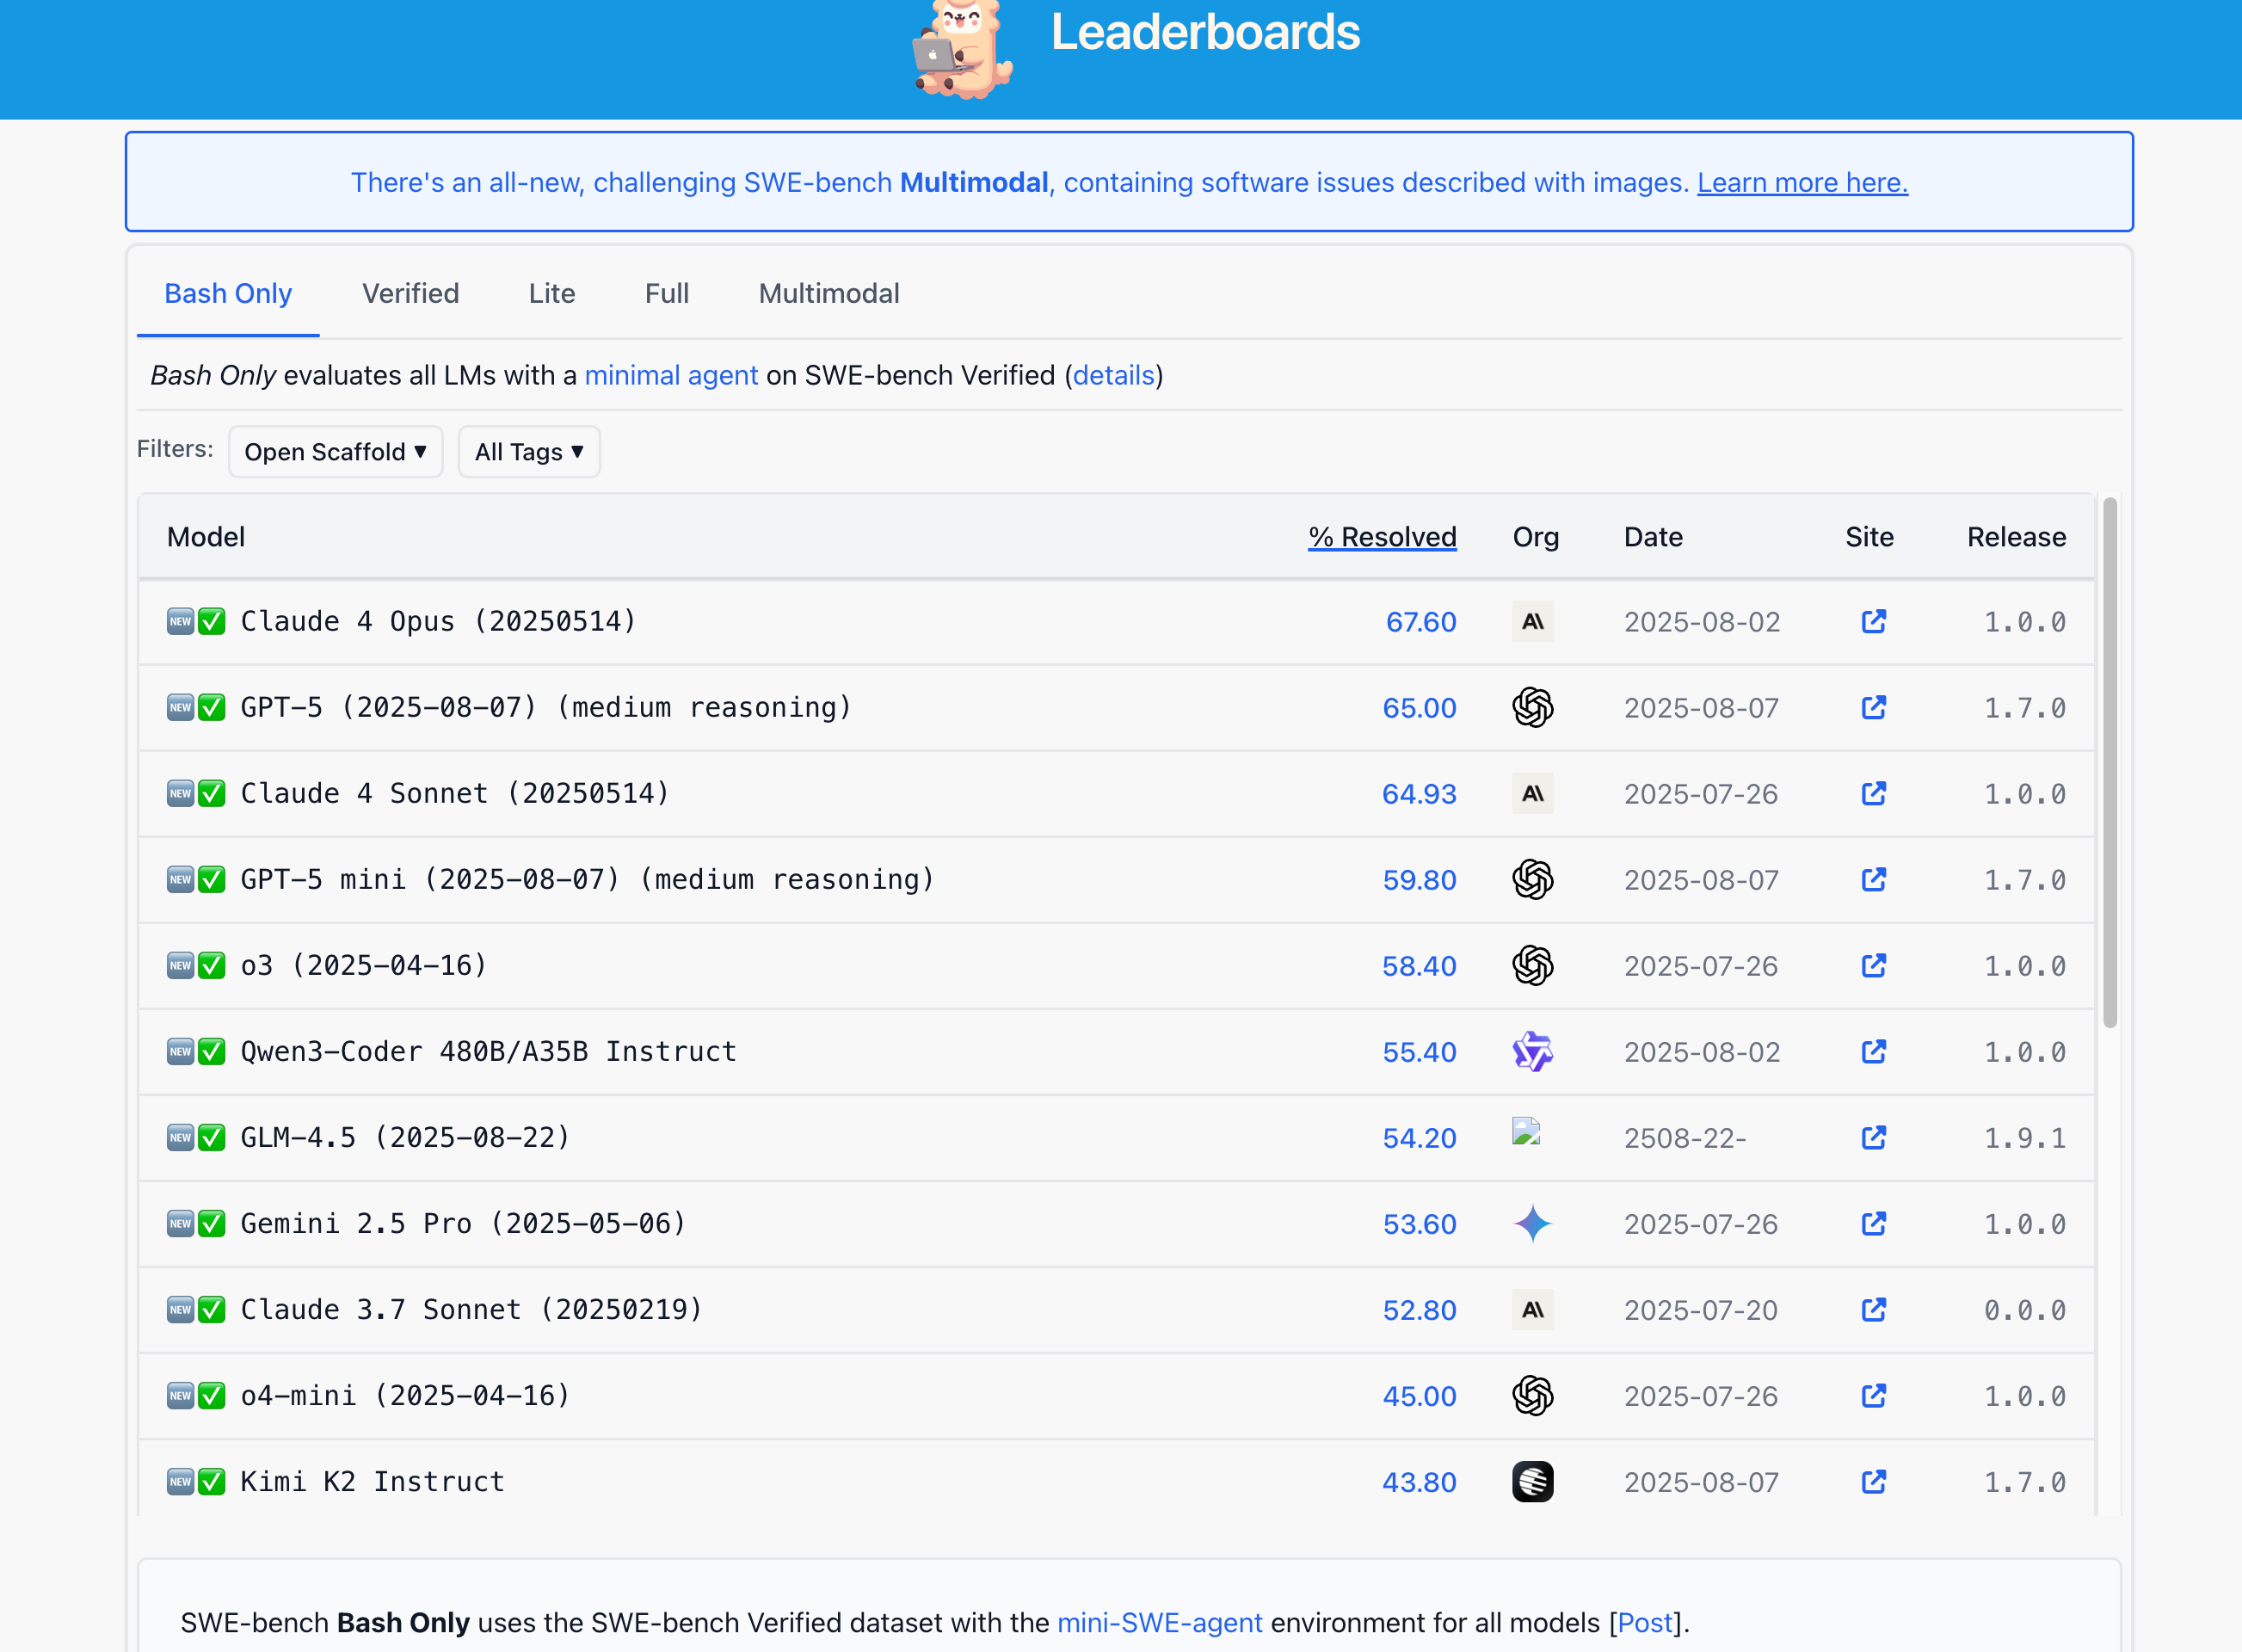Click the 52.80 resolved score
Screen dimensions: 2242x1652
(x=1419, y=1310)
